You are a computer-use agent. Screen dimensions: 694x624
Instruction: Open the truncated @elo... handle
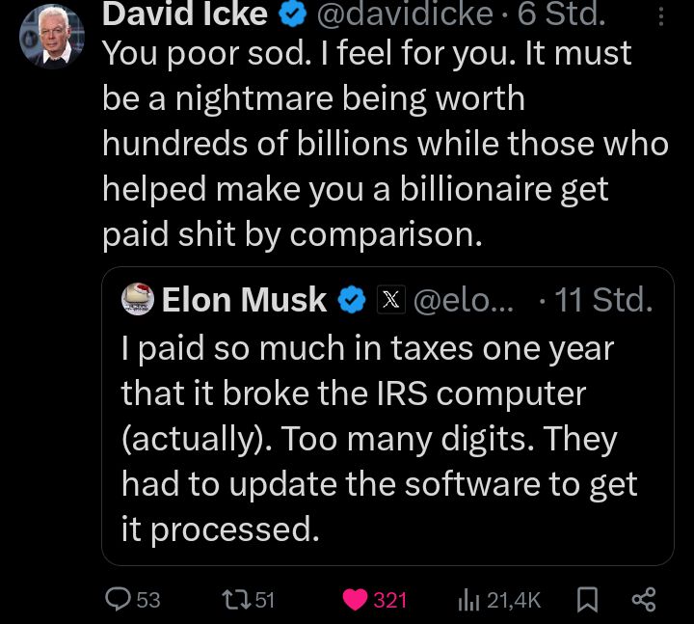[463, 301]
